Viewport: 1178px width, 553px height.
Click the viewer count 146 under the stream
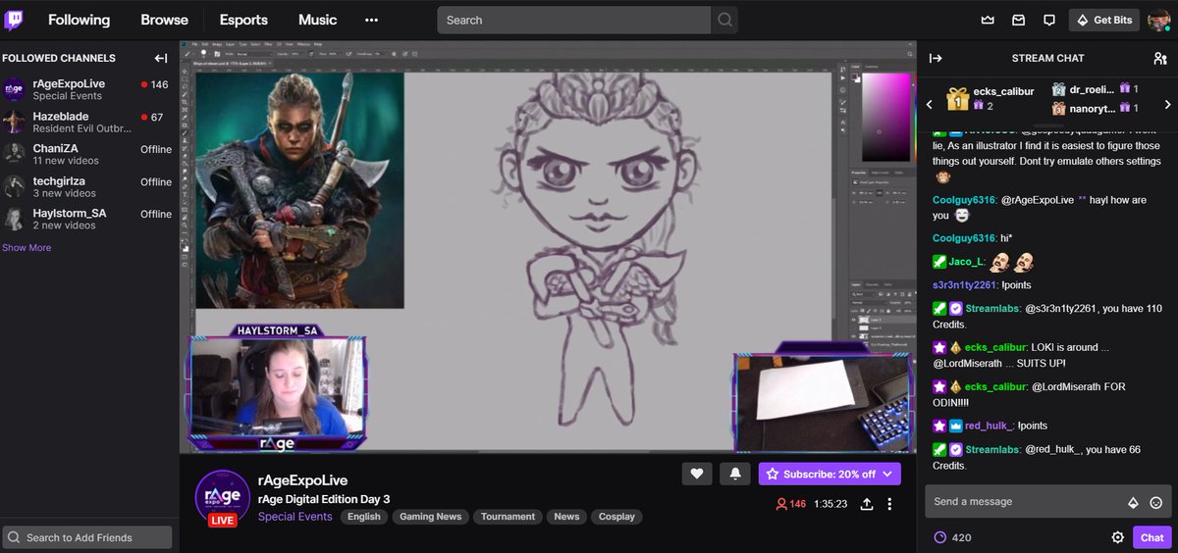pyautogui.click(x=791, y=504)
